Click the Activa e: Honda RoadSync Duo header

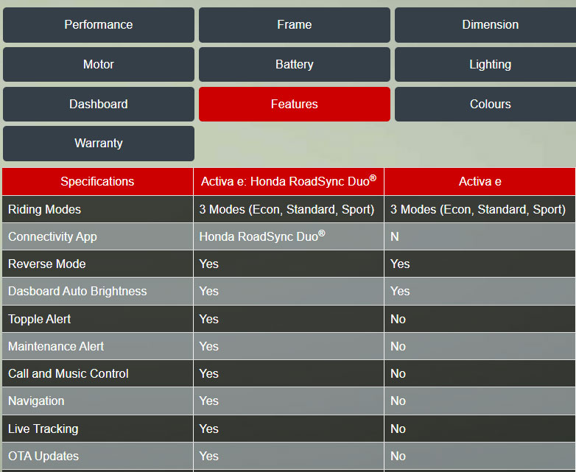pyautogui.click(x=289, y=181)
